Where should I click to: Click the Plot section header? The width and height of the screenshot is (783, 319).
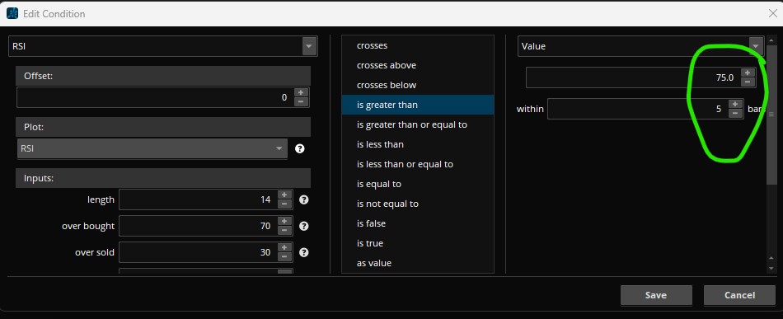tap(163, 127)
